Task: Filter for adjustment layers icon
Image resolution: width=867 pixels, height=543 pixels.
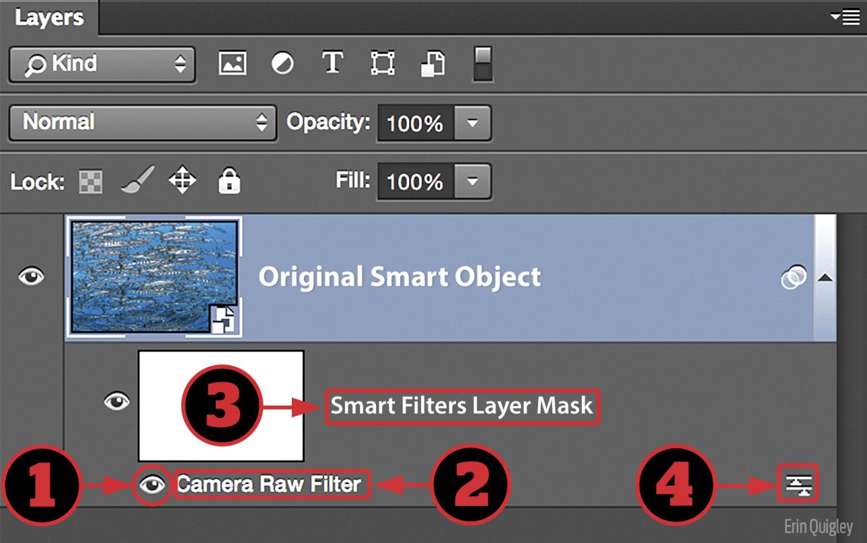Action: point(283,64)
